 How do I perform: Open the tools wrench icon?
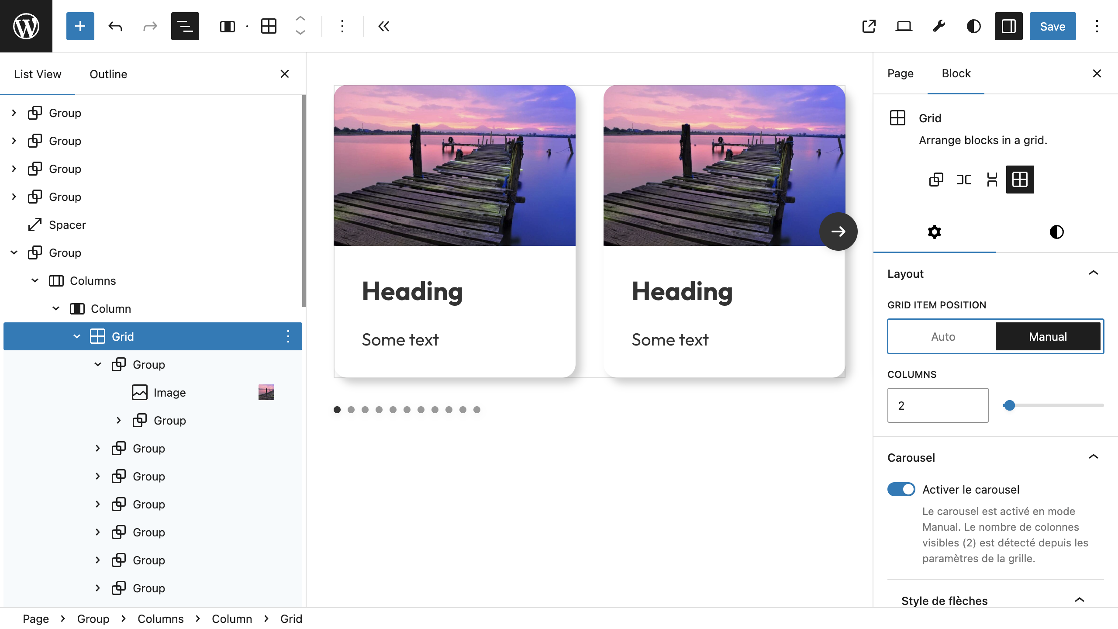coord(939,26)
